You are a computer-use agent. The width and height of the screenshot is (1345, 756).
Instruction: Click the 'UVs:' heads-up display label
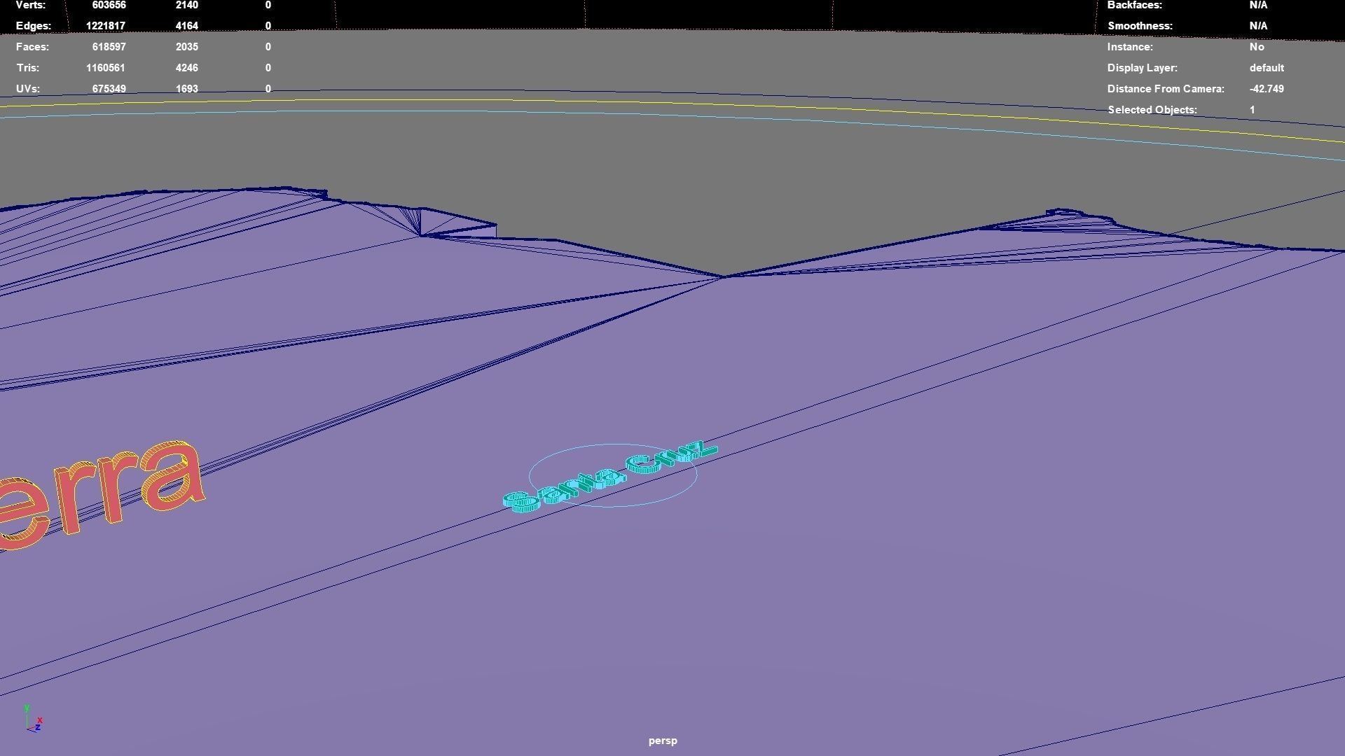(x=27, y=89)
